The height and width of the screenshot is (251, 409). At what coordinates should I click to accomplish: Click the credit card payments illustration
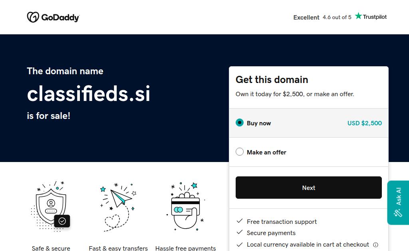click(185, 206)
